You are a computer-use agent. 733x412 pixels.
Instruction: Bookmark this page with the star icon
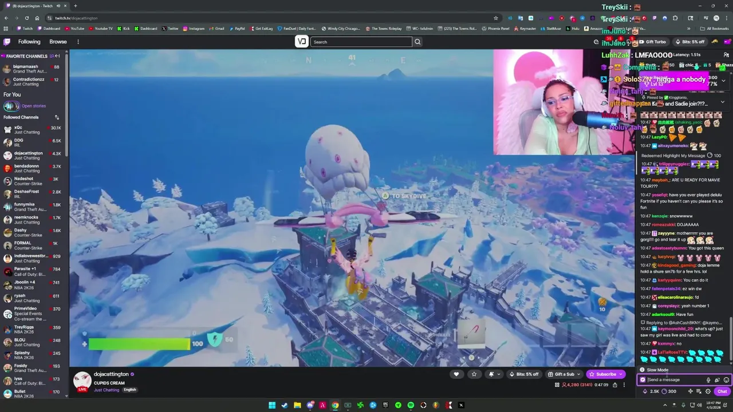(495, 18)
